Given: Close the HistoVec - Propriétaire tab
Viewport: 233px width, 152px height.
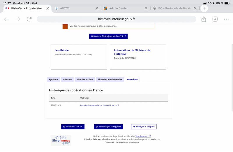Looking at the screenshot, I should click(48, 8).
